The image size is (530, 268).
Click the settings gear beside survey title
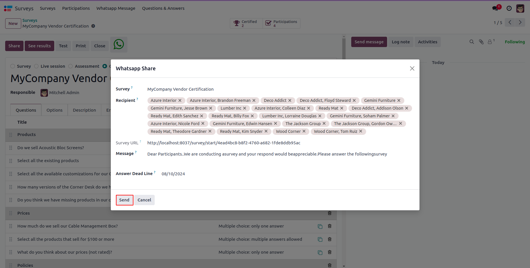pos(93,26)
